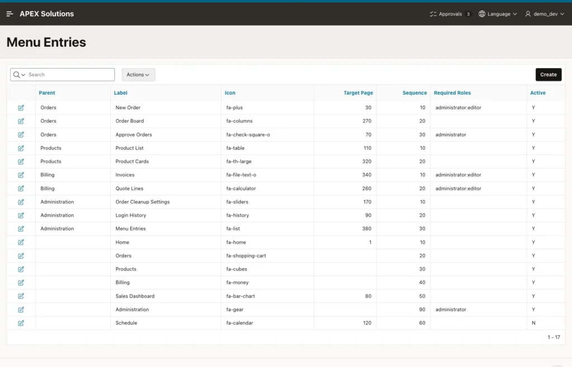Sort by the Parent column header
The width and height of the screenshot is (572, 367).
[x=47, y=93]
